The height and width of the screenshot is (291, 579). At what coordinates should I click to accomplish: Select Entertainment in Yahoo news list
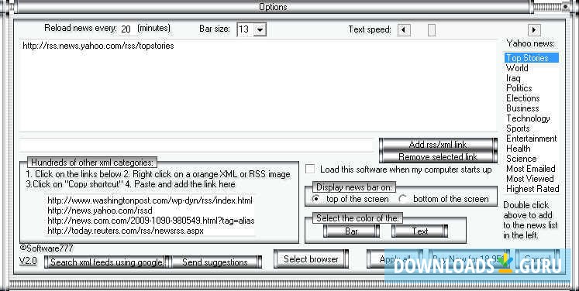tap(531, 139)
